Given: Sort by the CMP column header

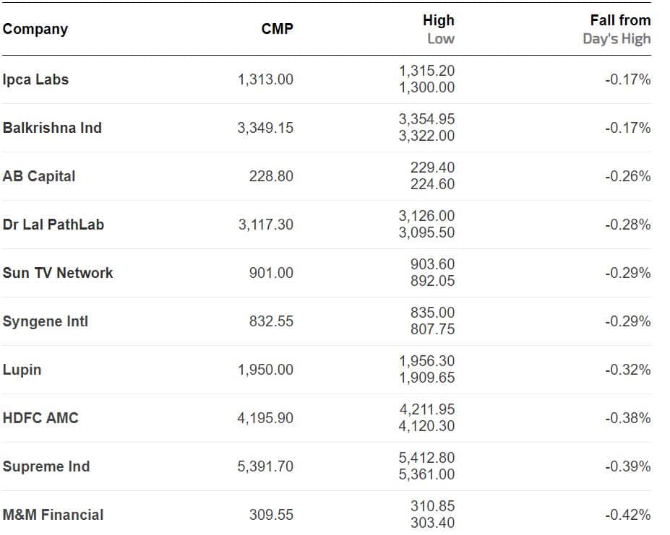Looking at the screenshot, I should pyautogui.click(x=278, y=30).
